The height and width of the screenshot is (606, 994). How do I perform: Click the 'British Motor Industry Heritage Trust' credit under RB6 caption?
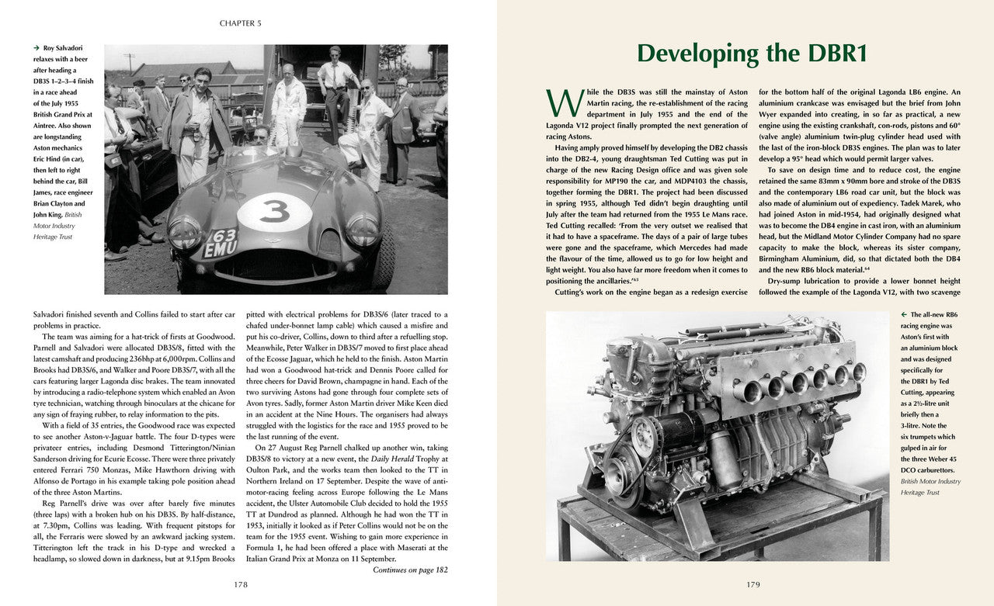[x=930, y=487]
